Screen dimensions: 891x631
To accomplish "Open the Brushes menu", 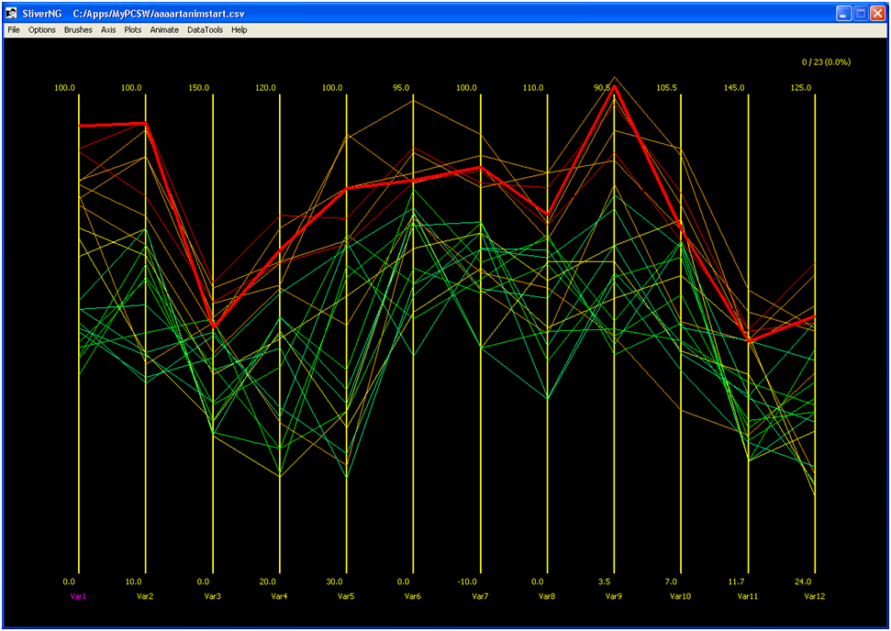I will point(78,30).
